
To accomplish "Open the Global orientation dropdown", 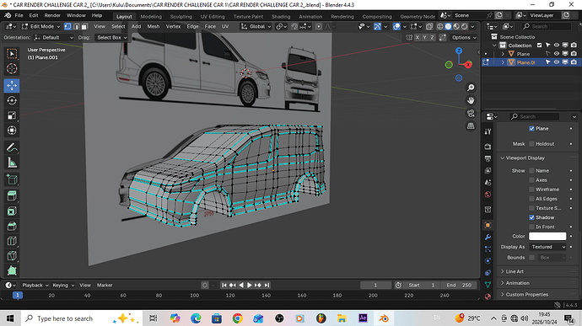I will click(256, 26).
